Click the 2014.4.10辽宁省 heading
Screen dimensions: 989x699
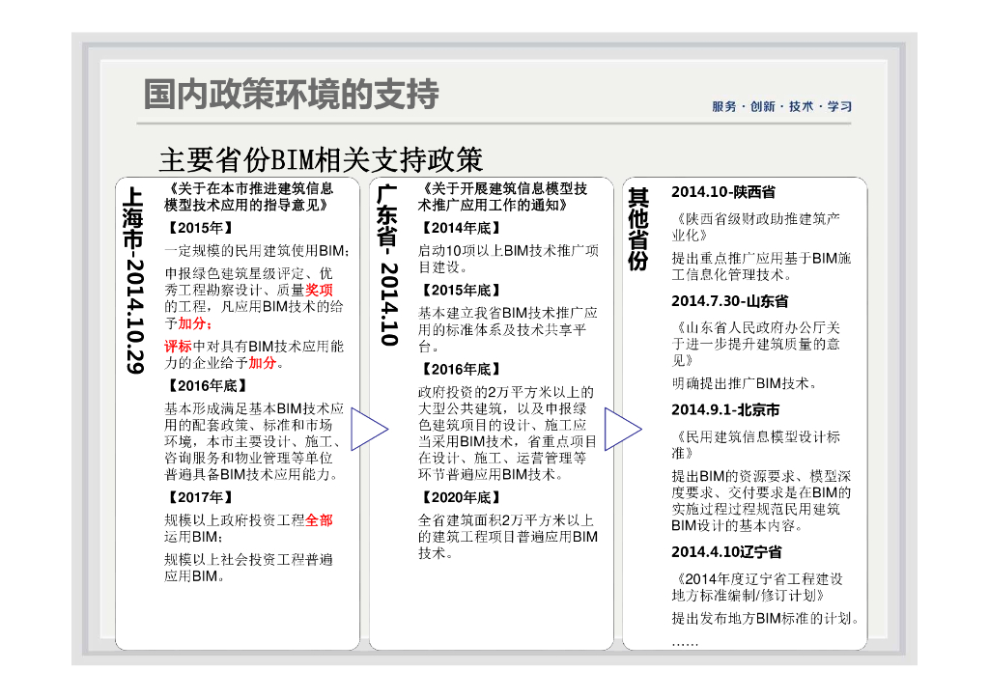[726, 552]
